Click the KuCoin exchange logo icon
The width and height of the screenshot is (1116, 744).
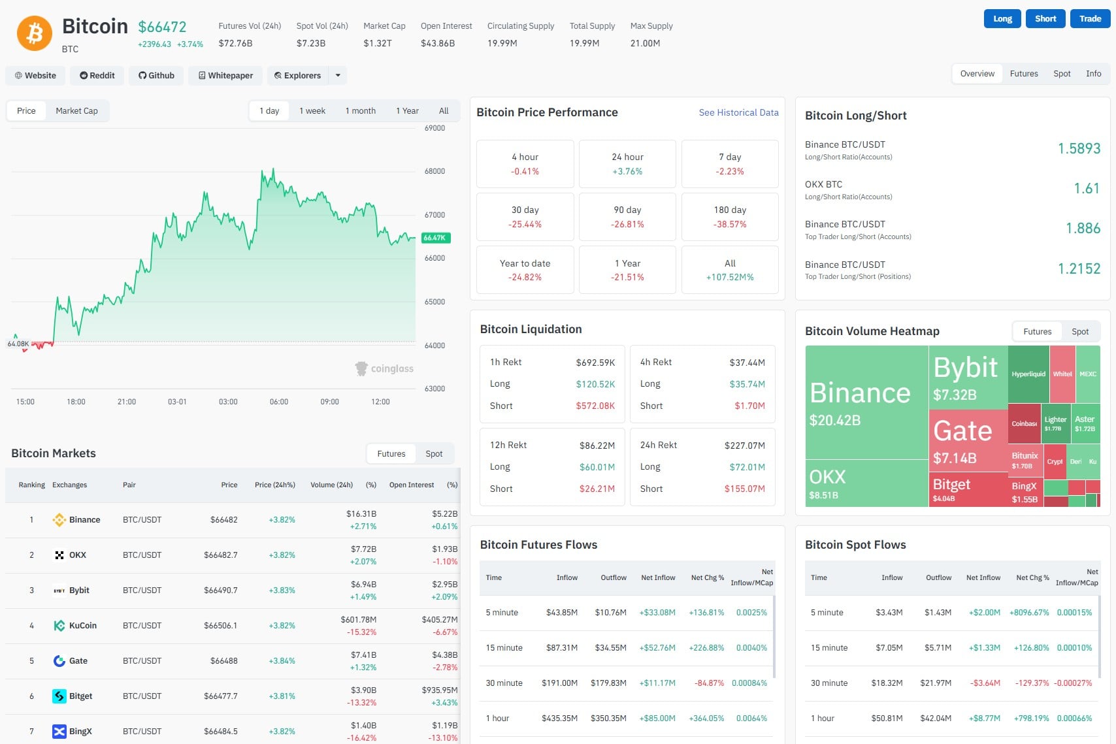[59, 626]
